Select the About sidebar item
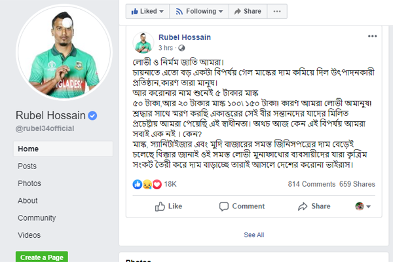393x262 pixels. click(28, 200)
